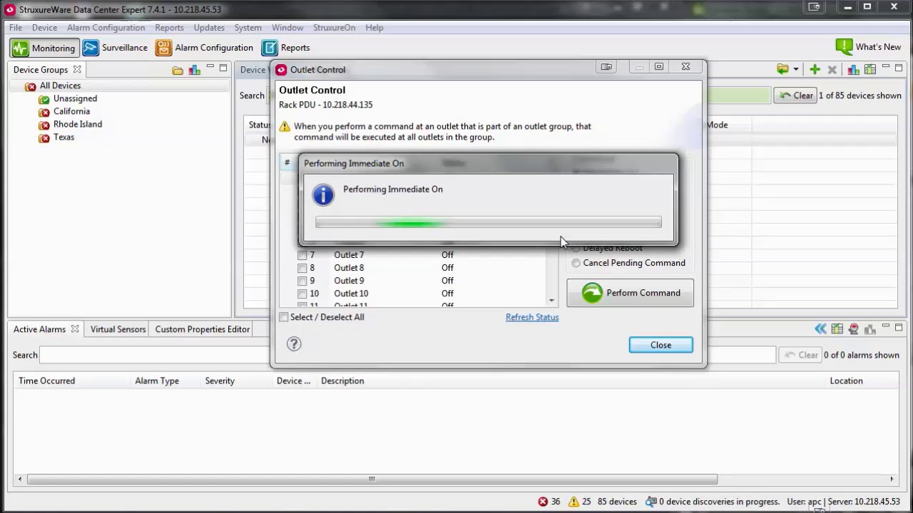Screen dimensions: 913x513
Task: Open the File menu
Action: [16, 28]
